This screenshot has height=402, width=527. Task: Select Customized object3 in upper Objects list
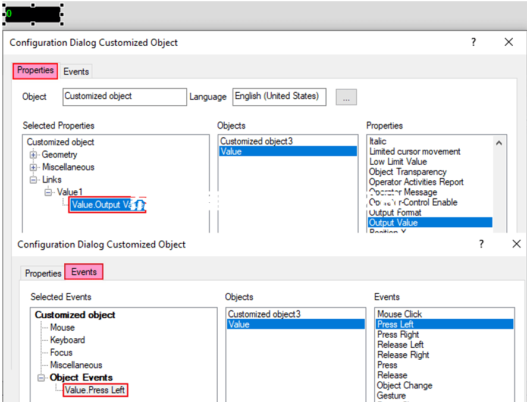(x=256, y=142)
